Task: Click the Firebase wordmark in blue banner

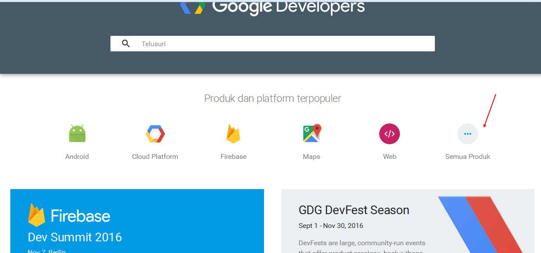Action: [81, 216]
